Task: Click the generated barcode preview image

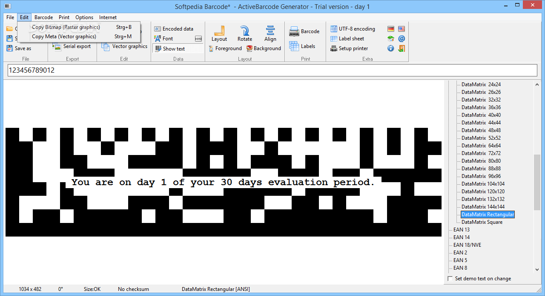Action: [x=224, y=182]
